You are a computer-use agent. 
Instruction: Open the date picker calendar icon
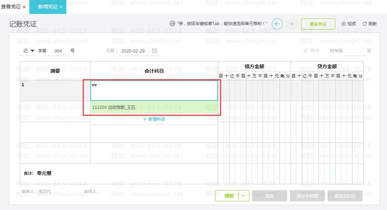[154, 51]
